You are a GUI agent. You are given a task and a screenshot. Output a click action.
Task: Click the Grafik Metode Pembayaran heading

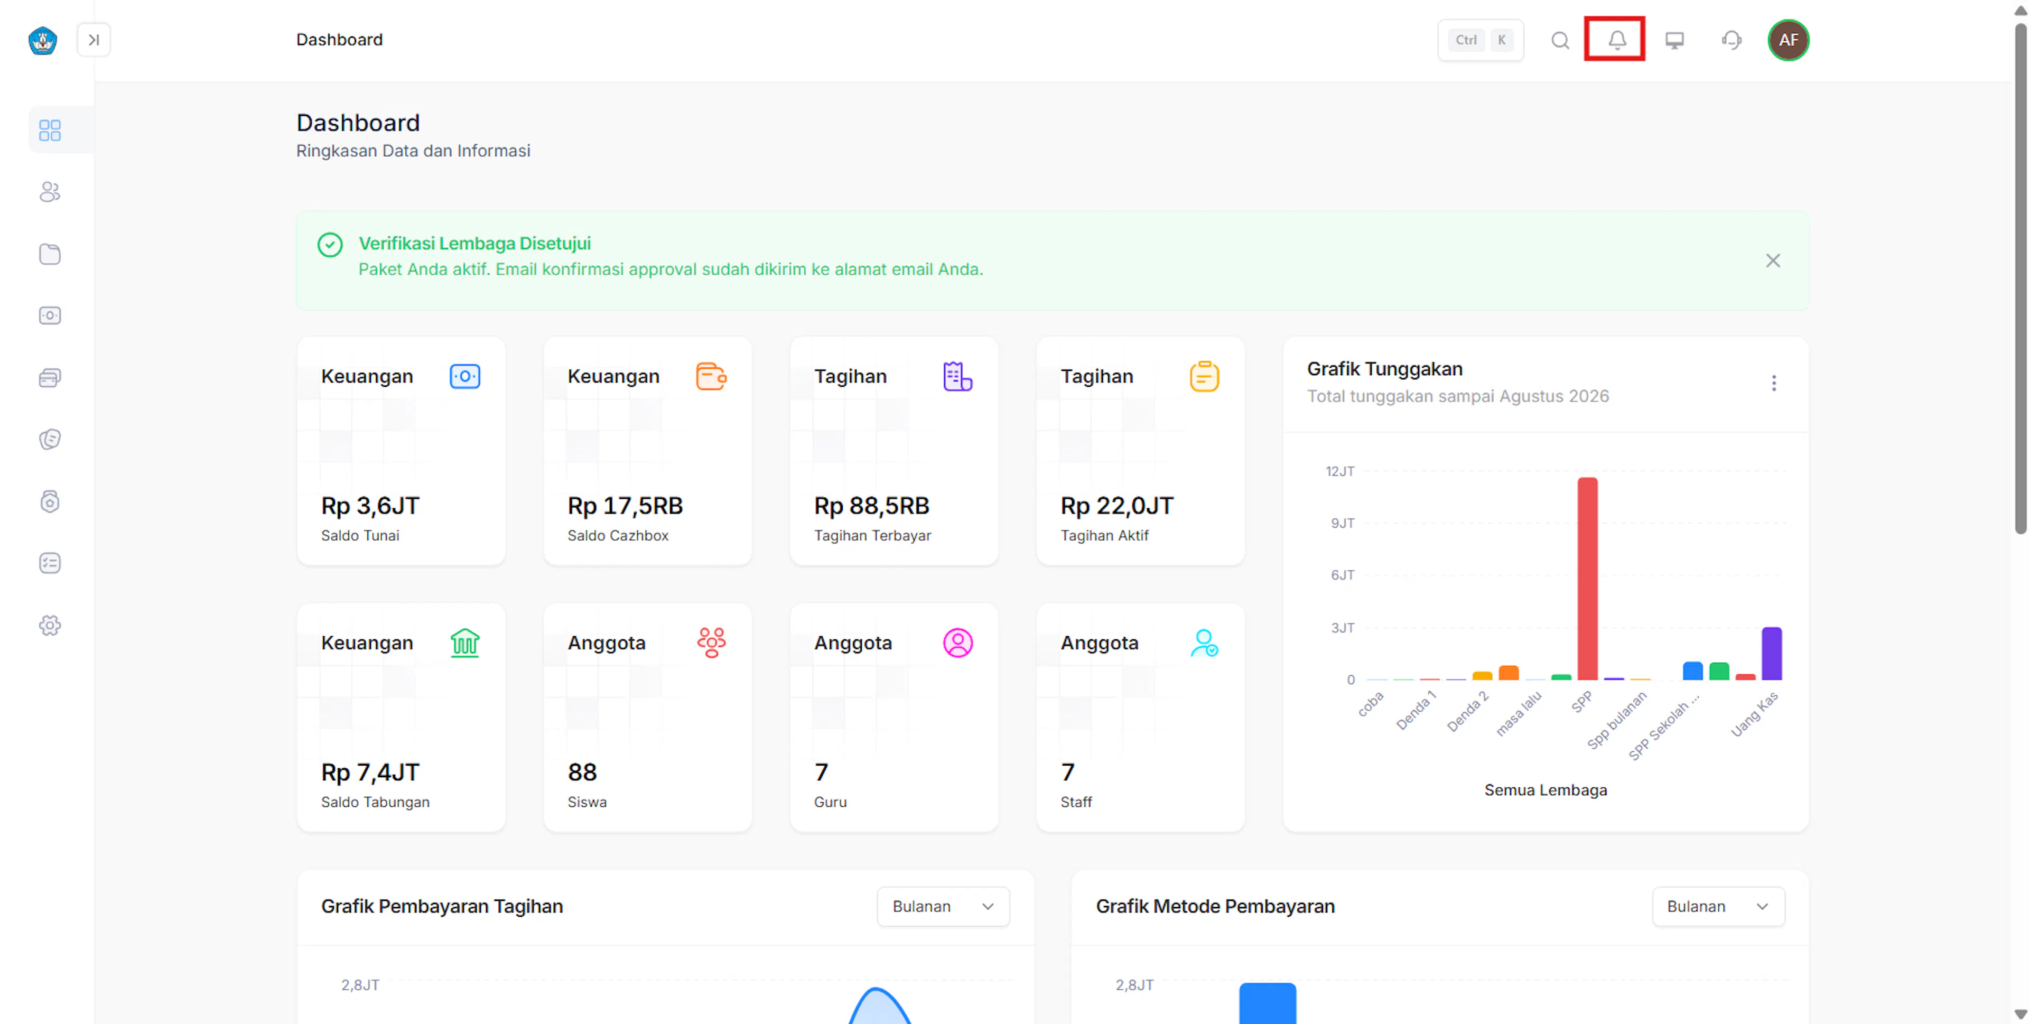(1215, 906)
